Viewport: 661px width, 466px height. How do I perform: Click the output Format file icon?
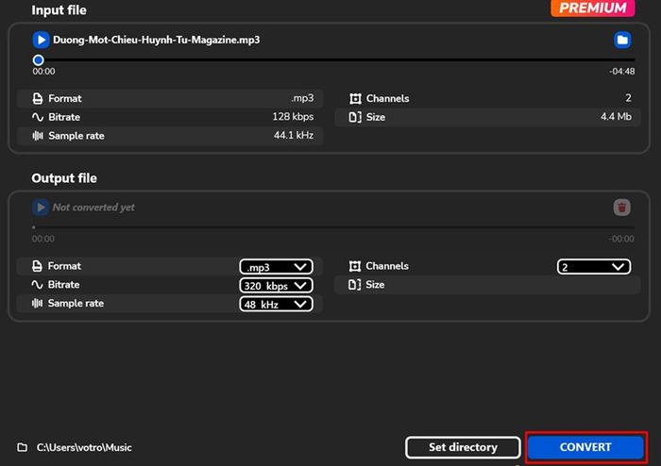coord(37,266)
